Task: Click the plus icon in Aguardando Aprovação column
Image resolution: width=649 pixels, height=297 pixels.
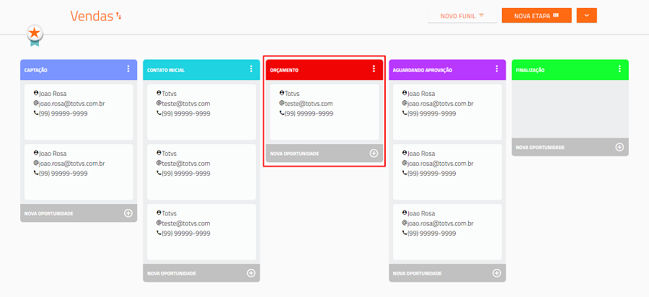Action: pyautogui.click(x=497, y=273)
